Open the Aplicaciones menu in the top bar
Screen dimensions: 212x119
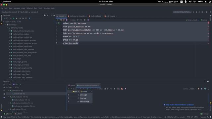(x=6, y=2)
